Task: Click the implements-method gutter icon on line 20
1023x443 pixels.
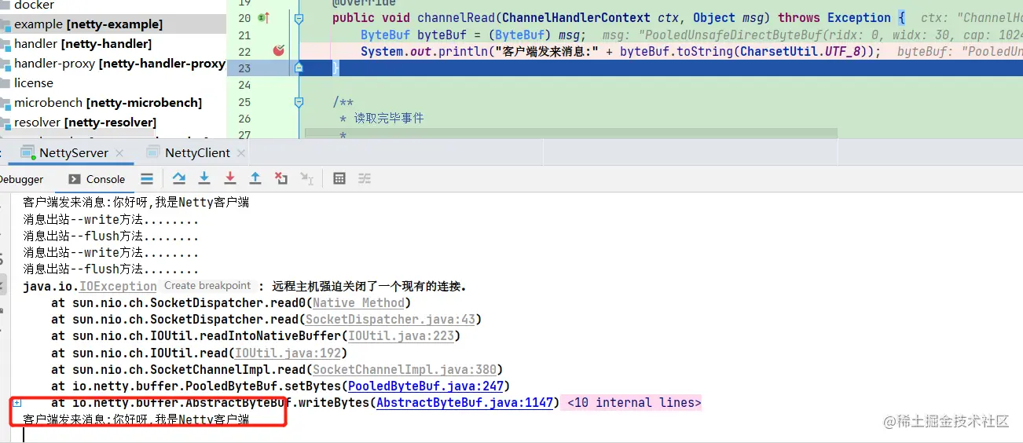Action: (x=263, y=17)
